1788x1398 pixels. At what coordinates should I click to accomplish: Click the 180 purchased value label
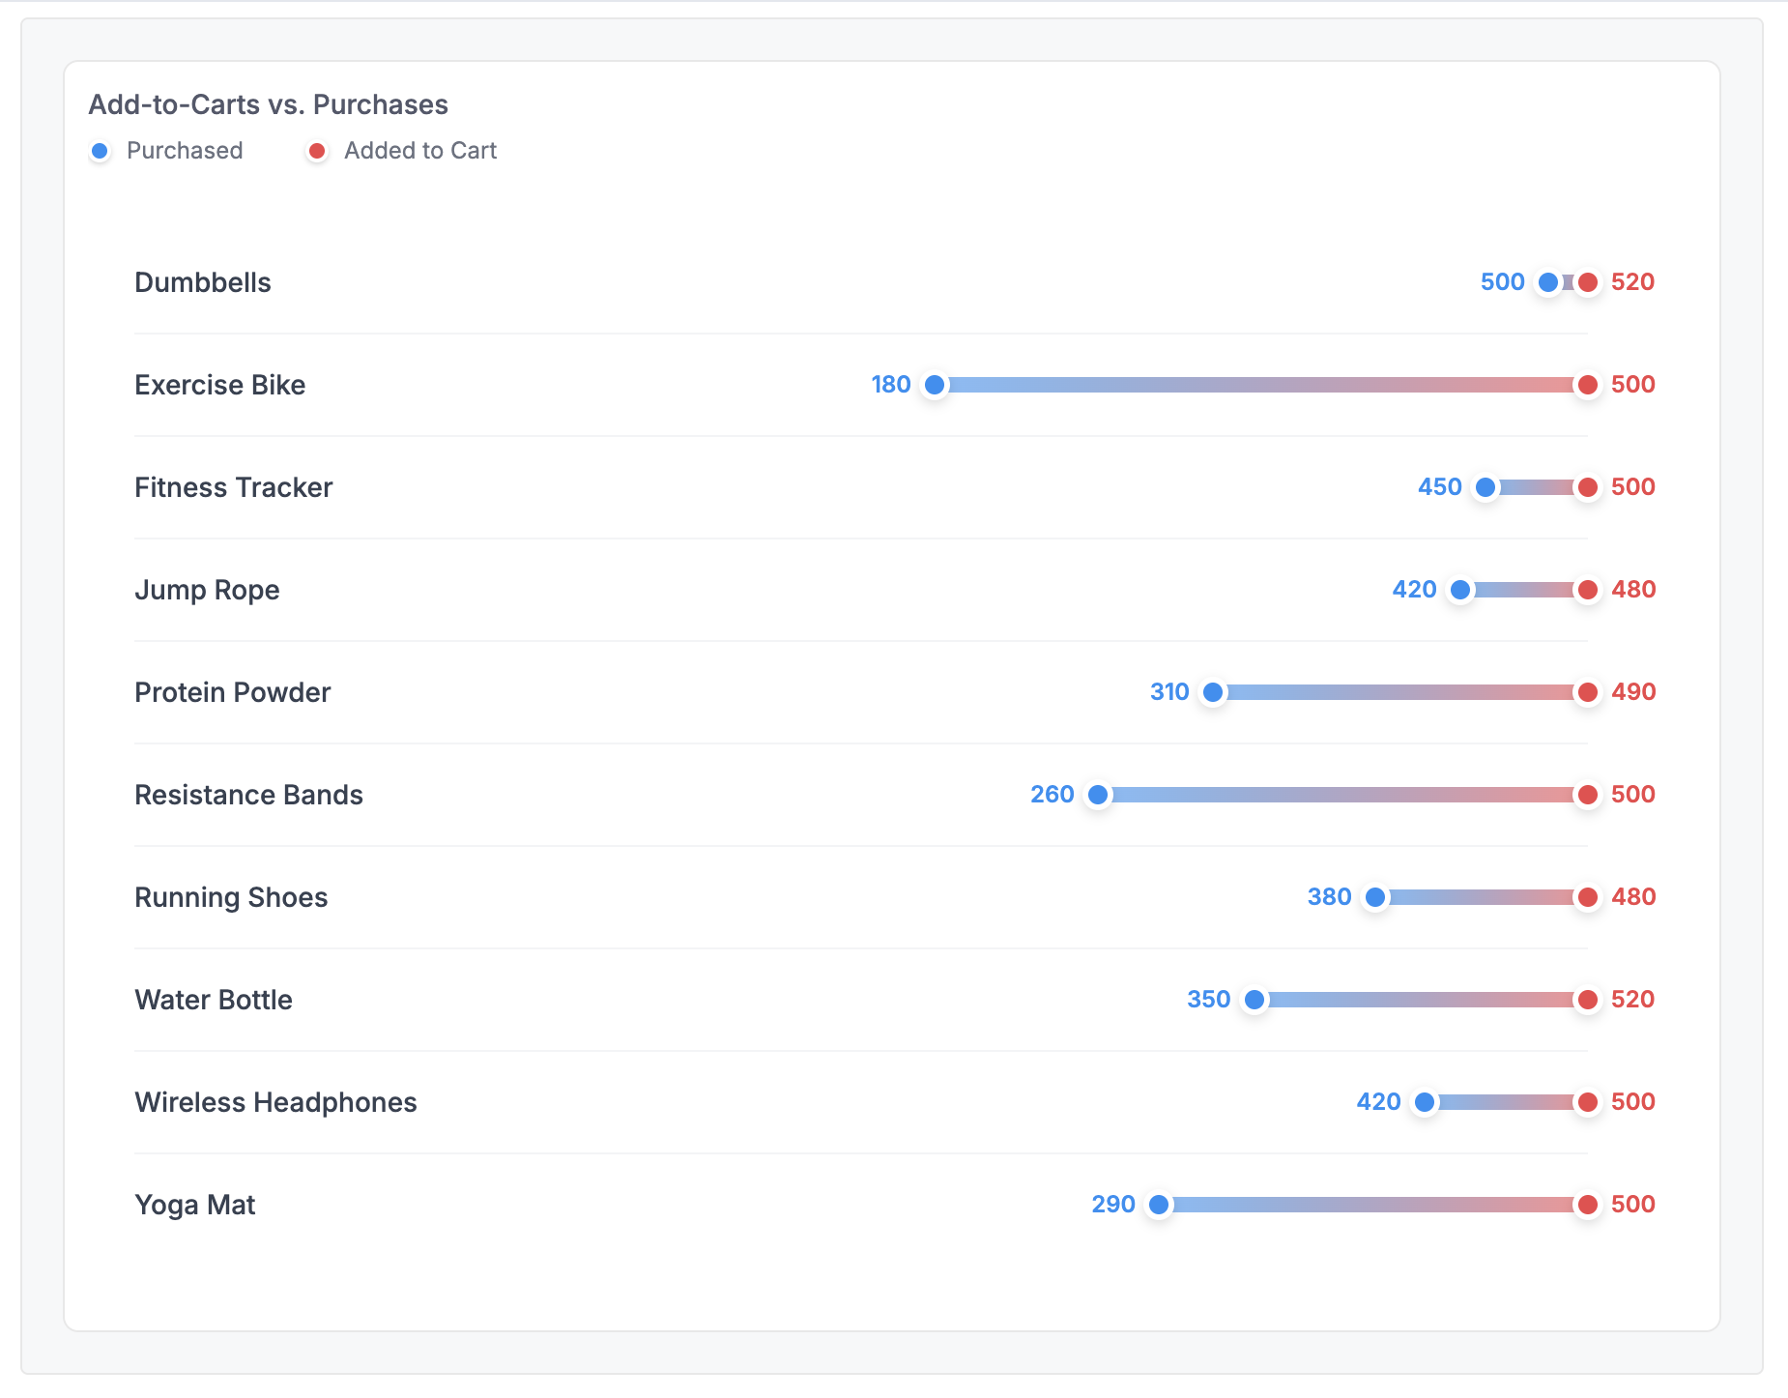(x=891, y=385)
